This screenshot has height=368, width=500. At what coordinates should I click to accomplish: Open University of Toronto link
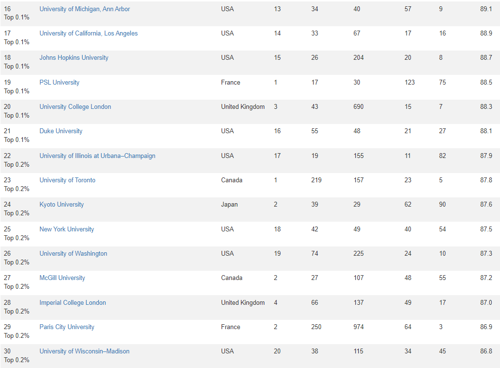(67, 180)
